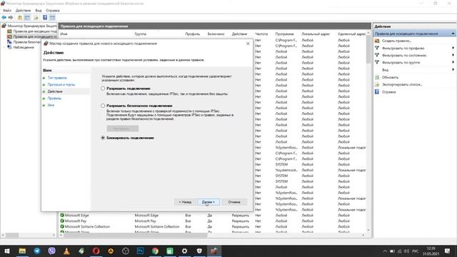
Task: Click the Далее > button
Action: (209, 202)
